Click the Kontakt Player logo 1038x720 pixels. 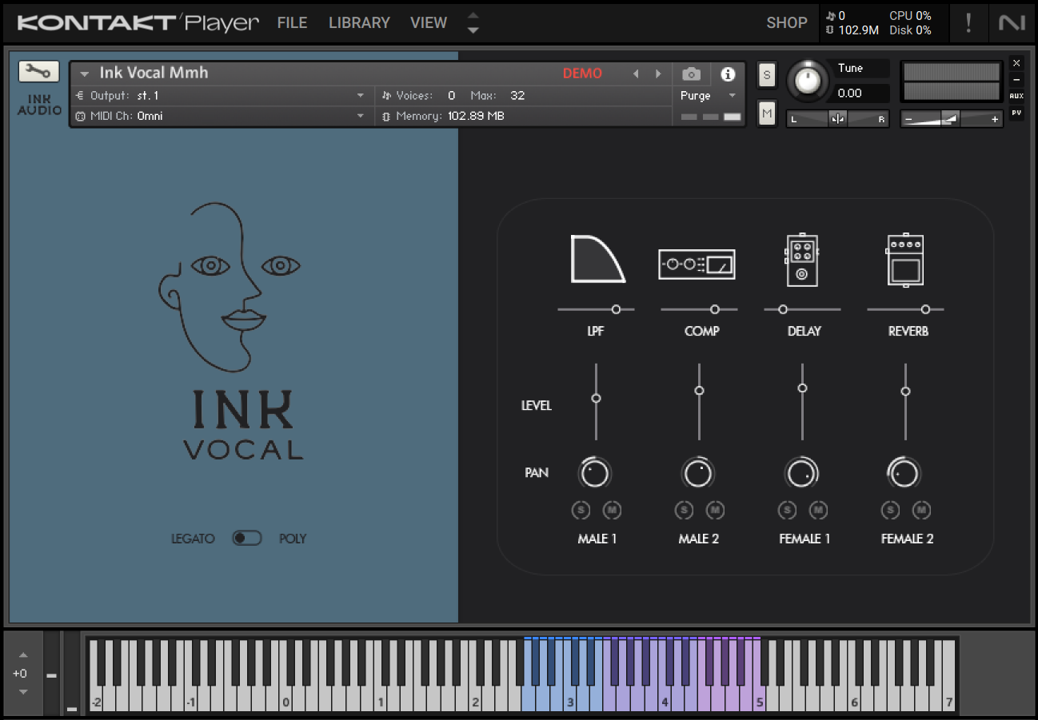pos(138,23)
